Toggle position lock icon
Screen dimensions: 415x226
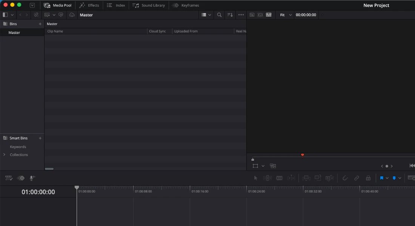click(368, 178)
